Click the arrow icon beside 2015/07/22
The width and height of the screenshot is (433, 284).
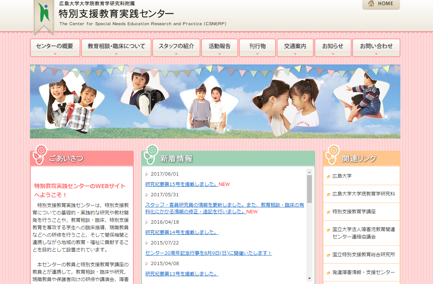tap(147, 243)
